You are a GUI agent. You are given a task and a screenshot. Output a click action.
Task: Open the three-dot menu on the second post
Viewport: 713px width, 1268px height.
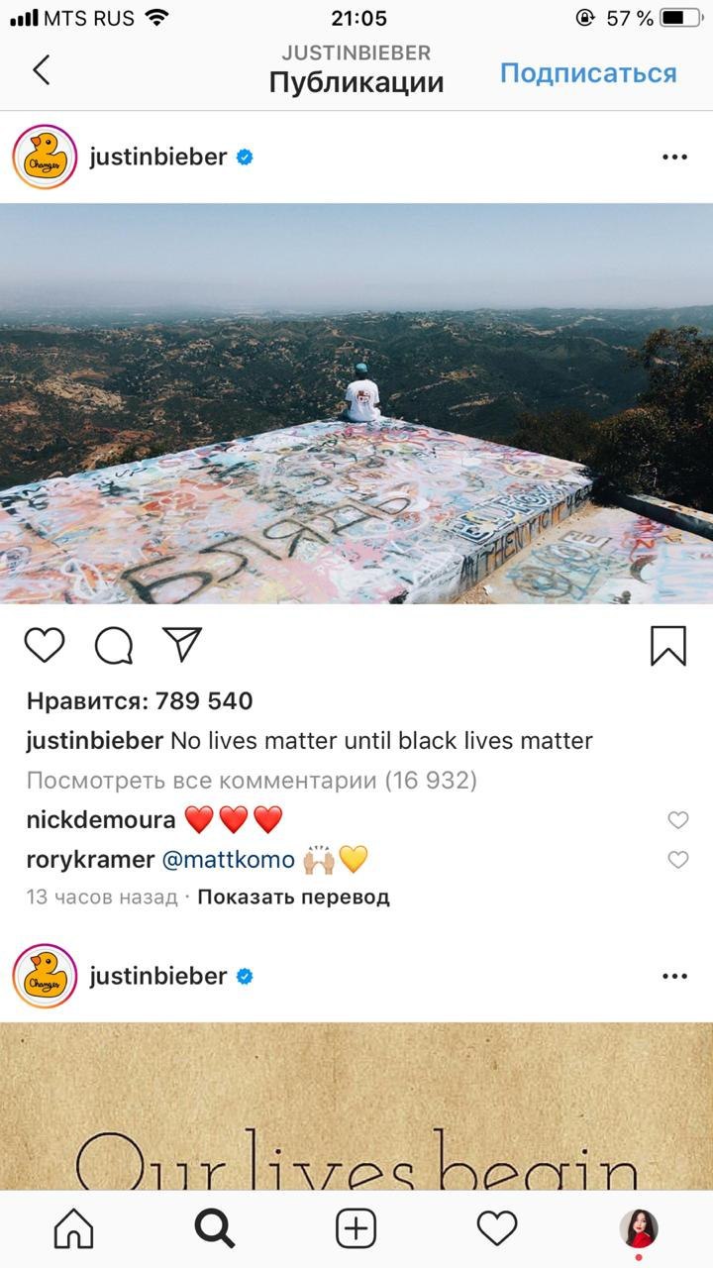[674, 976]
